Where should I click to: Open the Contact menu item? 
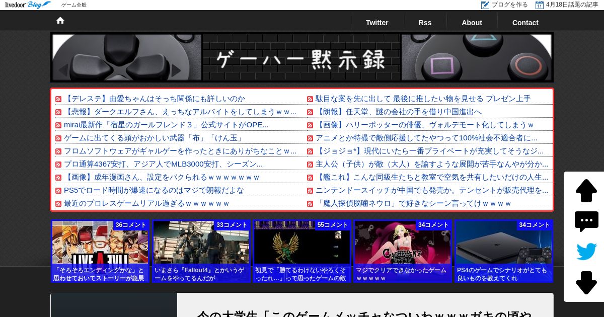pyautogui.click(x=525, y=23)
